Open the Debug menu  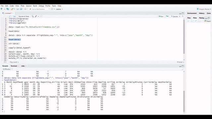[41, 6]
